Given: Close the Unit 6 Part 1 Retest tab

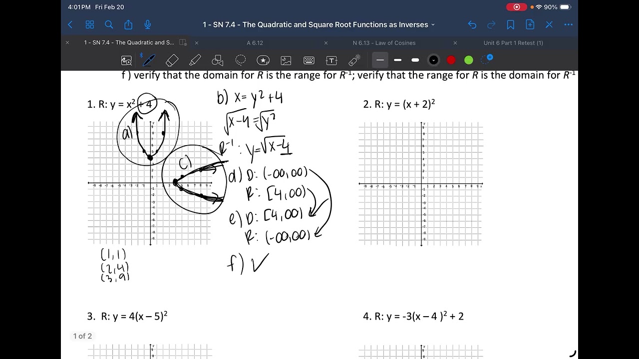Looking at the screenshot, I should [x=455, y=43].
